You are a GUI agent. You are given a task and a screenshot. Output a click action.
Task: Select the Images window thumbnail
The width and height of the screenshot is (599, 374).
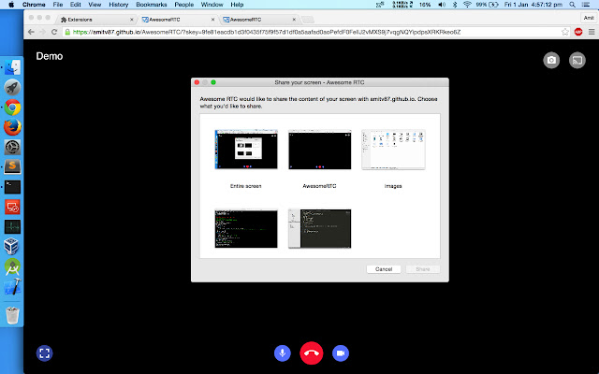point(393,150)
